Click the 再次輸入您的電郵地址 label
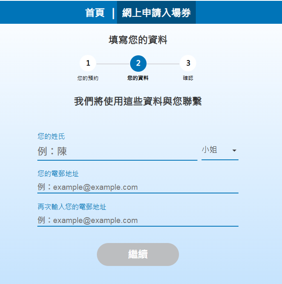Screen dimensions: 282x284 [72, 207]
